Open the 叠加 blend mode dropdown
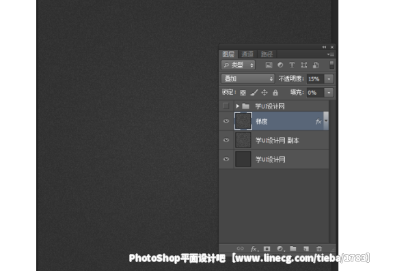This screenshot has width=408, height=271. pos(247,79)
